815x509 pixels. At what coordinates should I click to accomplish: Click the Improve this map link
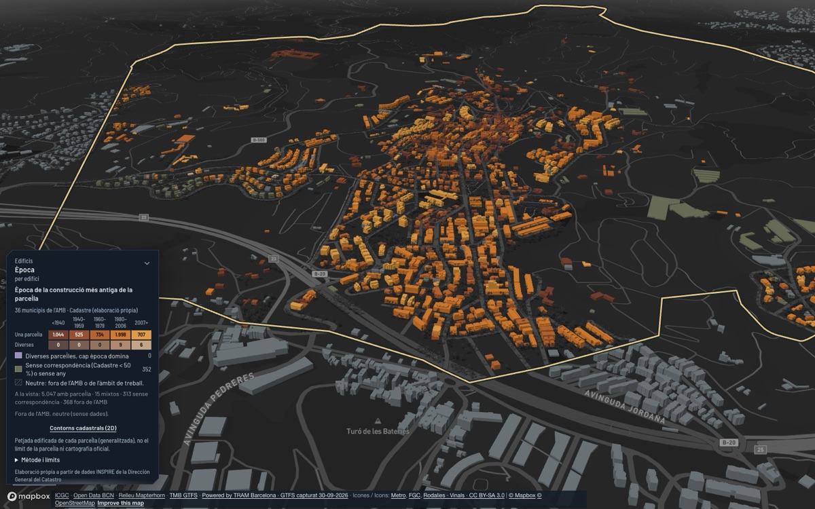tap(120, 503)
